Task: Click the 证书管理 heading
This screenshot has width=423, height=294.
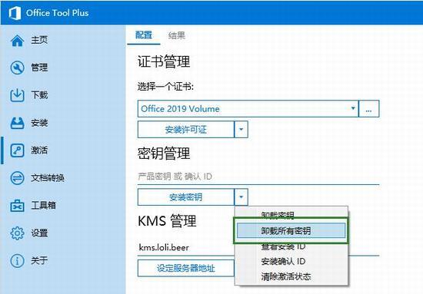Action: [x=164, y=61]
